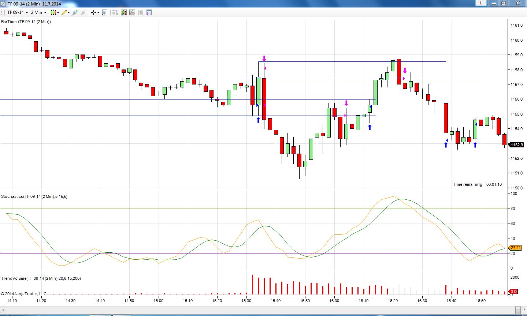Click the BarTimer indicator label
The width and height of the screenshot is (527, 316).
pyautogui.click(x=26, y=22)
